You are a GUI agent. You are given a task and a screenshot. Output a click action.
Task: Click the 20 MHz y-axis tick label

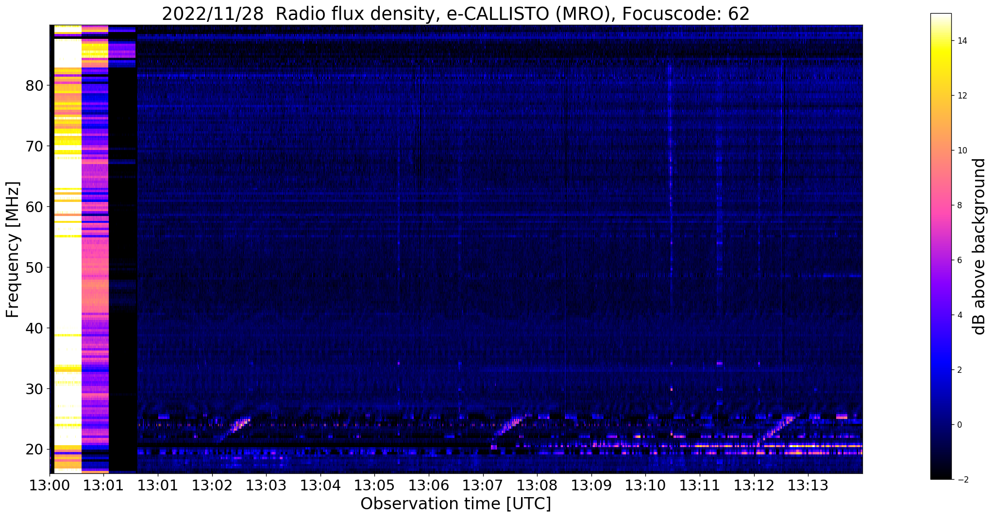34,450
